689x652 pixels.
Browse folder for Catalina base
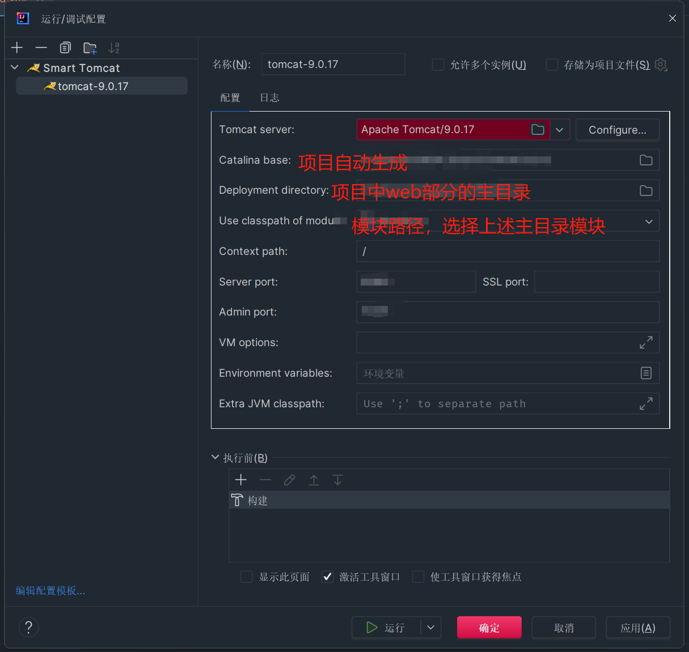tap(646, 160)
